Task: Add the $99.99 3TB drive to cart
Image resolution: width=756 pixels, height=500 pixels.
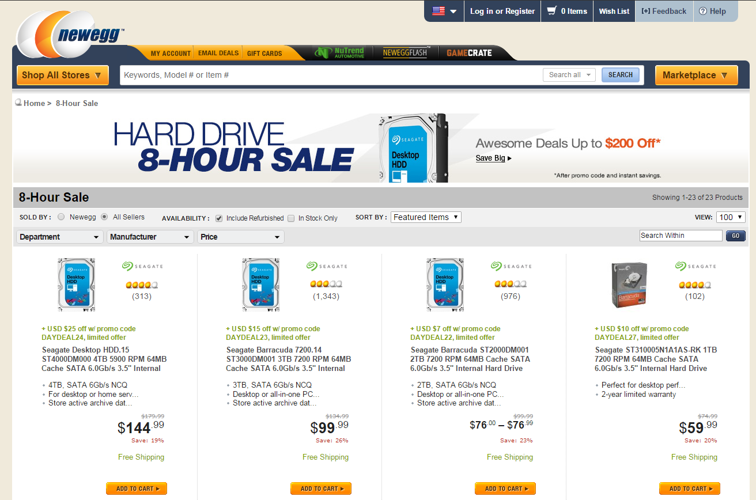Action: pyautogui.click(x=321, y=488)
